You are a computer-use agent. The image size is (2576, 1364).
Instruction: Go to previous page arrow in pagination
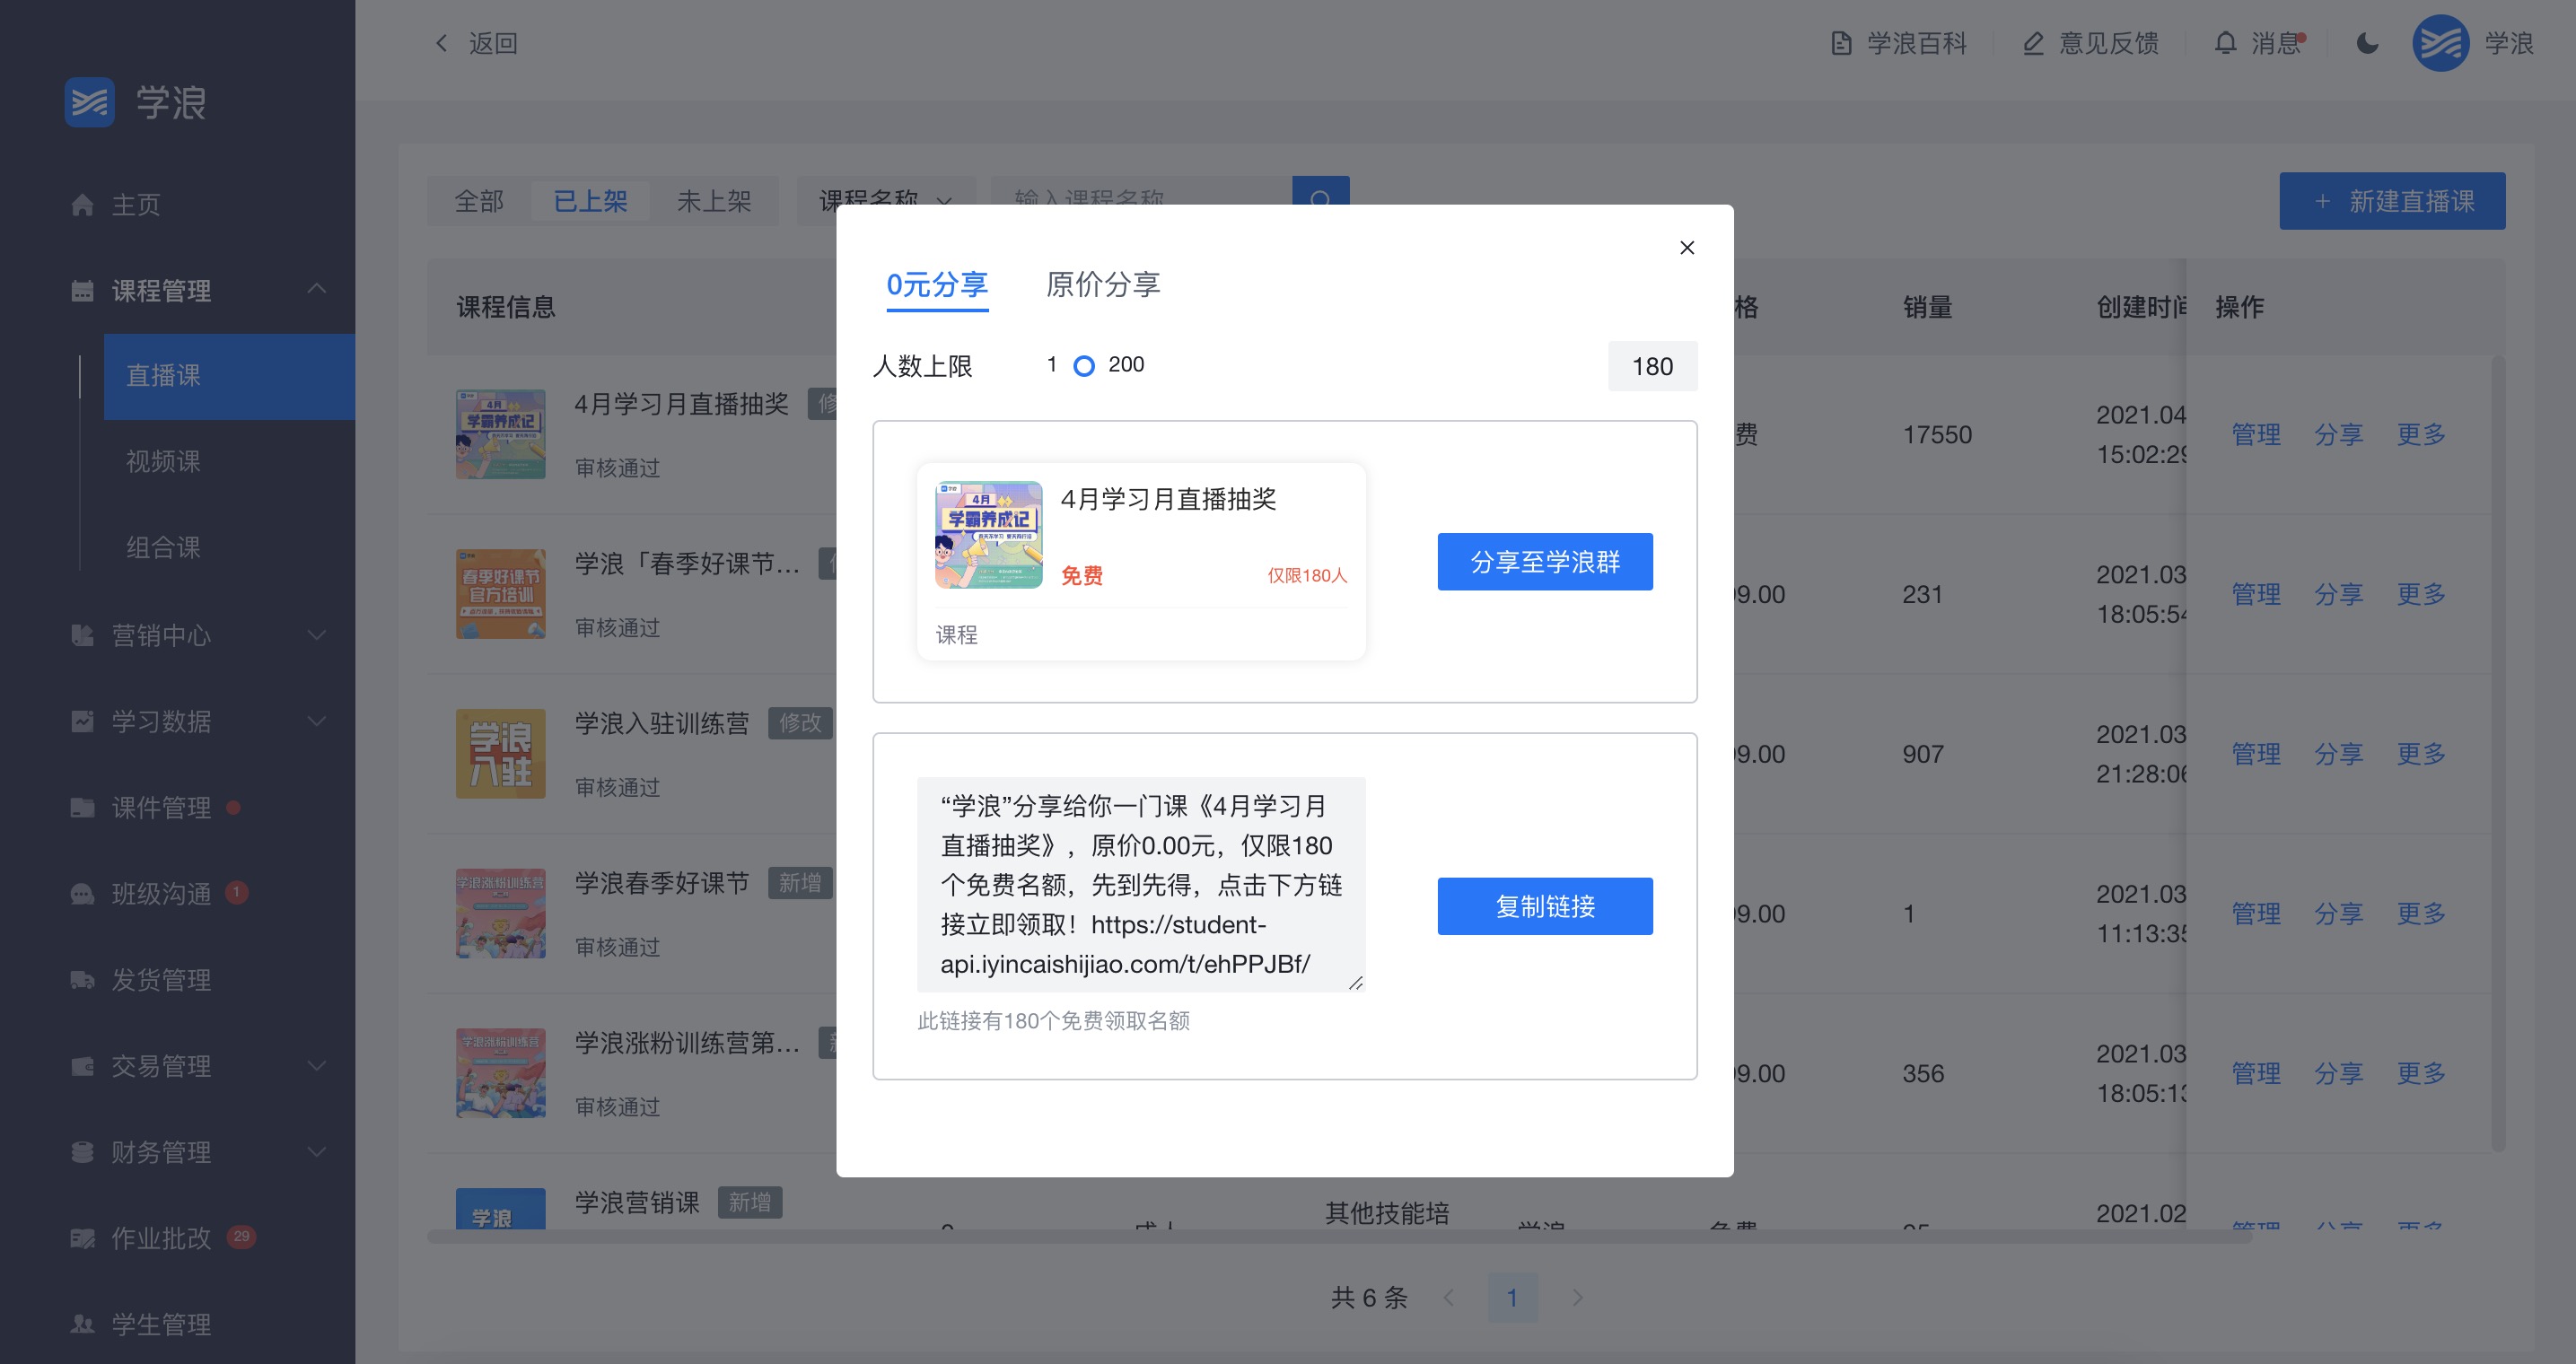1449,1297
